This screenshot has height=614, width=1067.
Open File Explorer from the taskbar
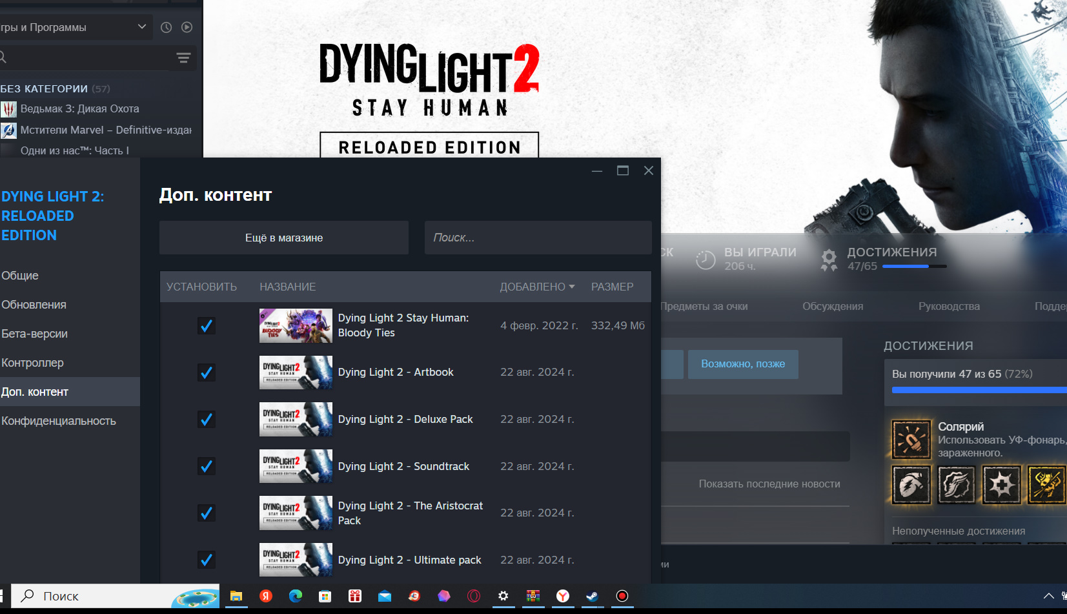[x=236, y=596]
